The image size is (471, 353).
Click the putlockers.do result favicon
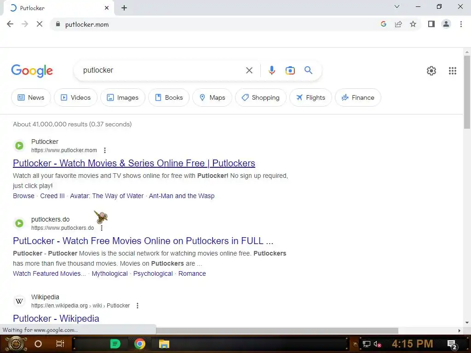click(x=19, y=223)
